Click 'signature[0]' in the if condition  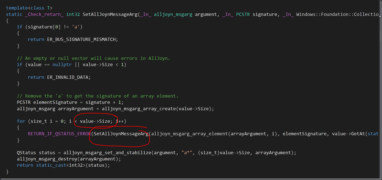point(44,27)
